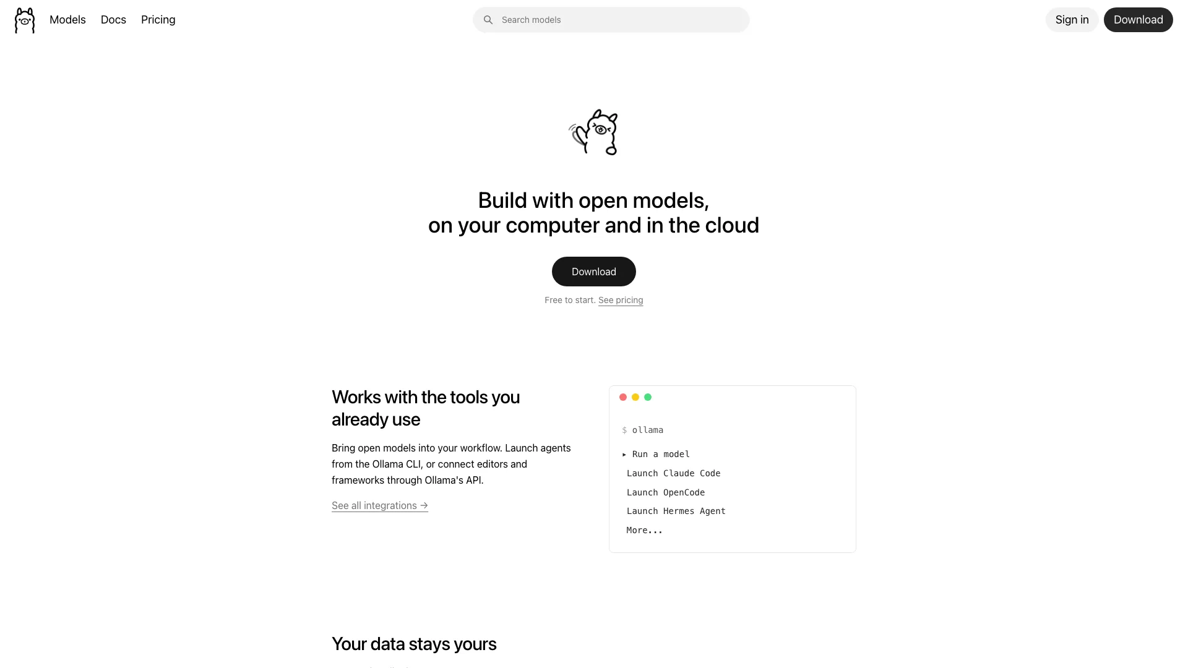Image resolution: width=1188 pixels, height=668 pixels.
Task: Click the magnifying glass search icon
Action: (x=488, y=20)
